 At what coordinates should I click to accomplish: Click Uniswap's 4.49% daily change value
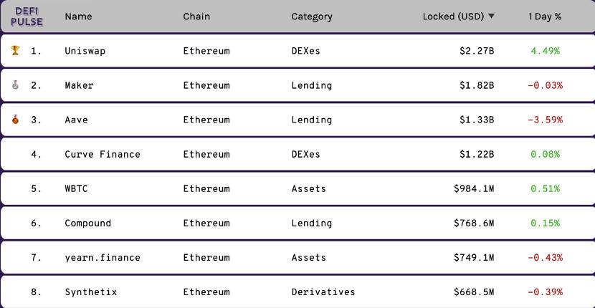click(x=545, y=51)
